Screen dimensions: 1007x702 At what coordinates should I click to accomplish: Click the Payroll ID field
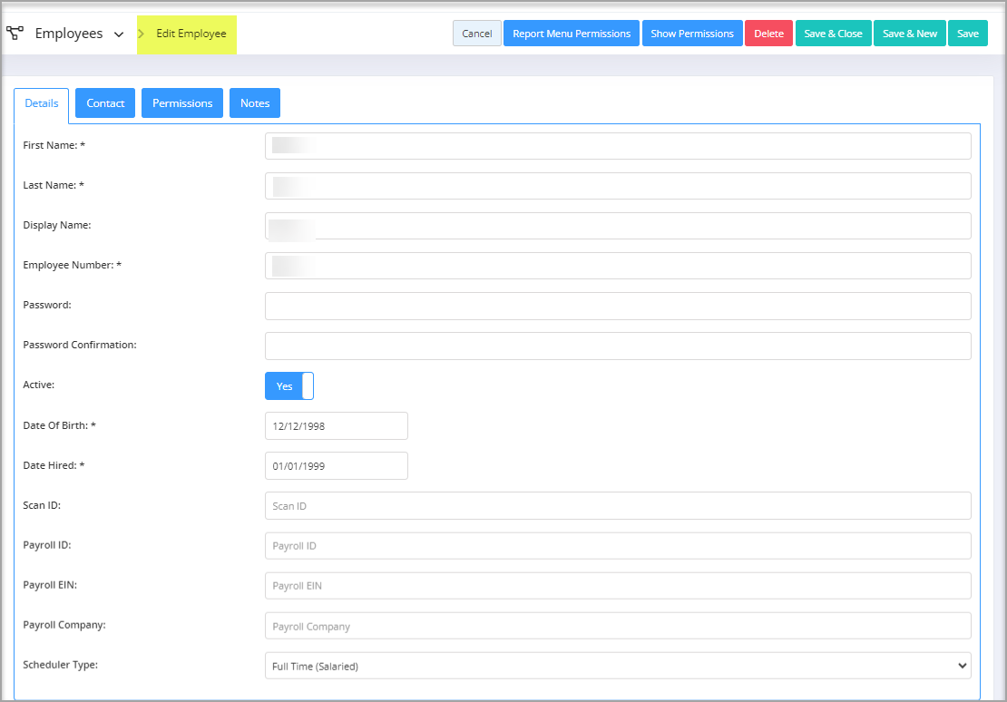point(618,545)
